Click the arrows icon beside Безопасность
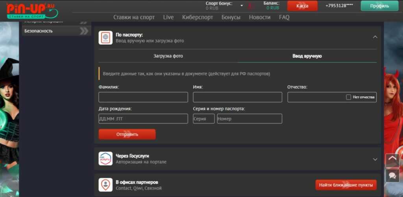Viewport: 403px width, 197px height. click(x=84, y=31)
